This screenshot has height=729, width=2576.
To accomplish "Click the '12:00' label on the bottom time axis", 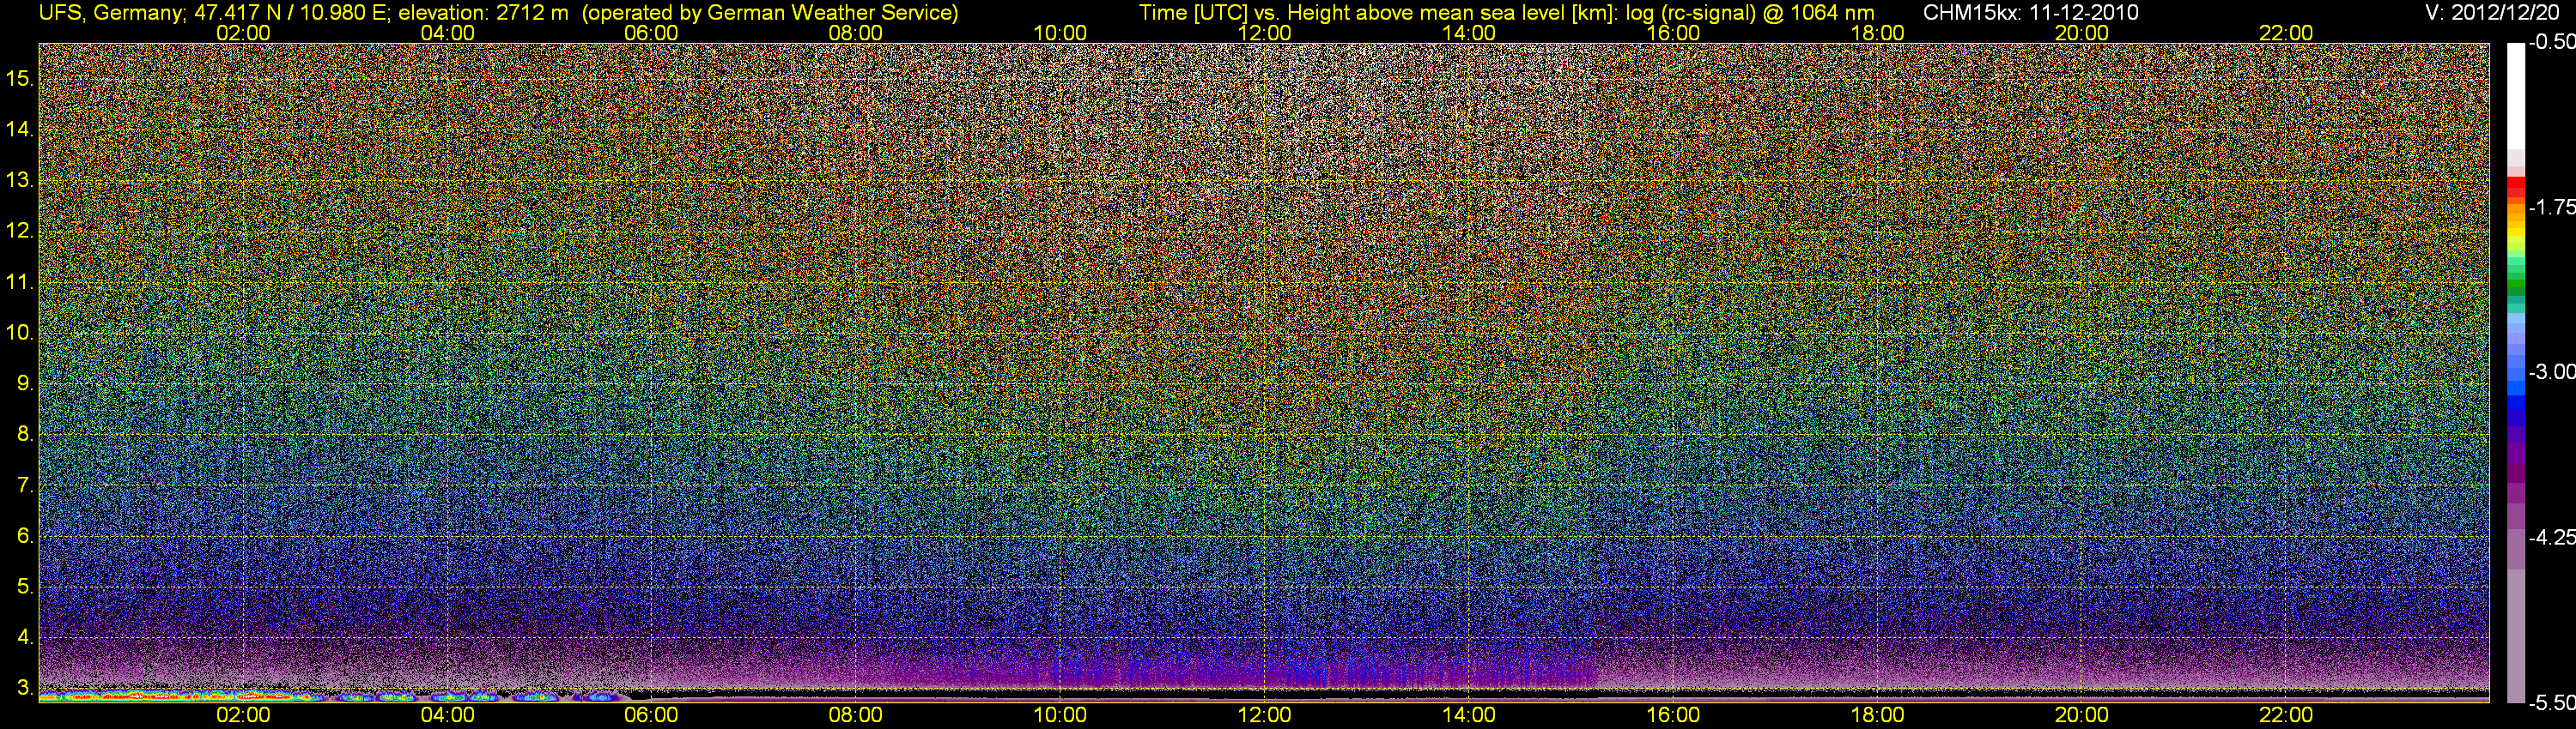I will click(1264, 715).
